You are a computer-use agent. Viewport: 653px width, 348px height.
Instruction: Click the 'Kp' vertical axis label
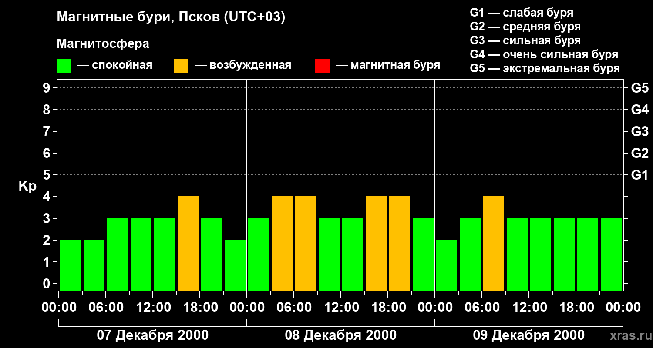tap(28, 186)
